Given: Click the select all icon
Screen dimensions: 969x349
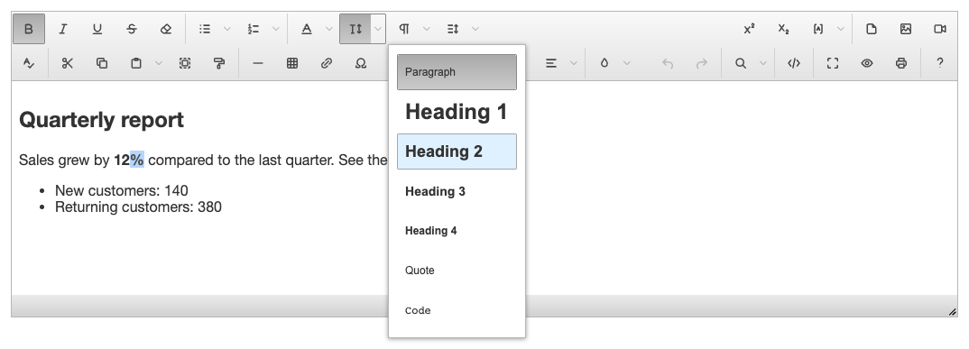Looking at the screenshot, I should pyautogui.click(x=185, y=63).
